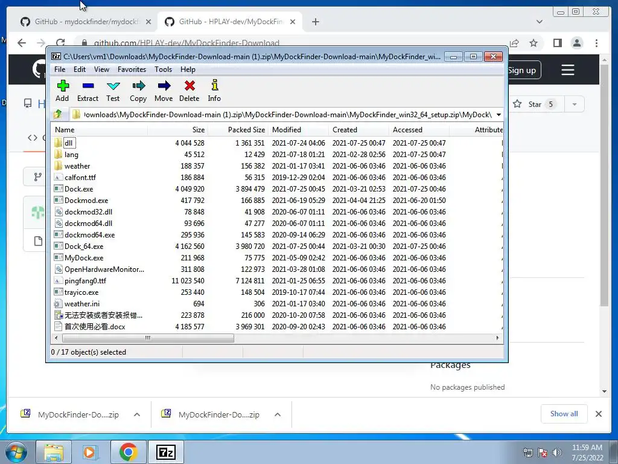618x464 pixels.
Task: Click the Action Center flag tray icon
Action: (543, 453)
